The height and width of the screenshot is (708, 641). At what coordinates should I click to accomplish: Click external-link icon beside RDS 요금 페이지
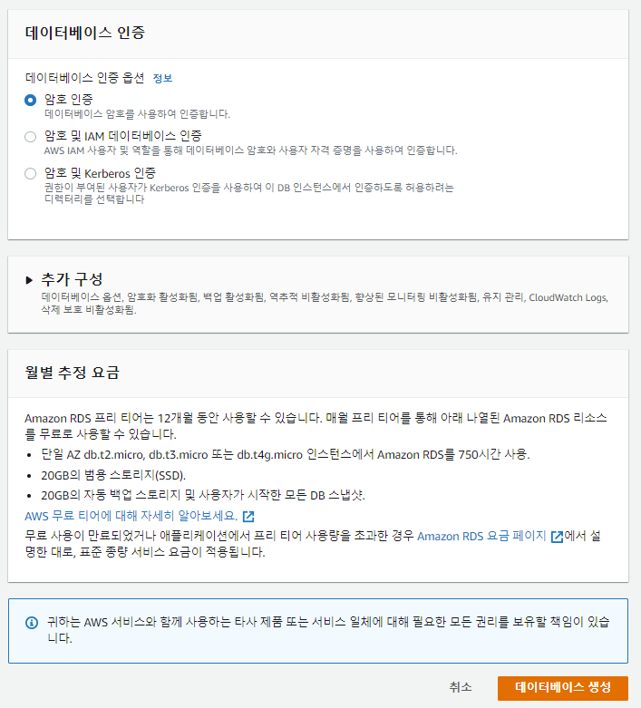coord(557,537)
